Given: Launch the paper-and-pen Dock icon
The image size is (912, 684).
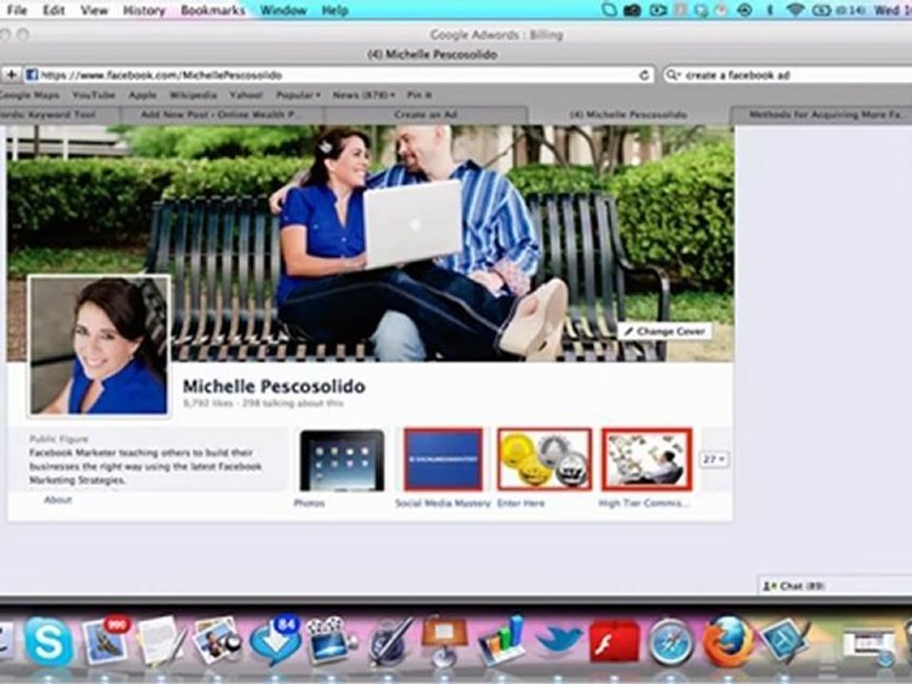Looking at the screenshot, I should tap(161, 641).
